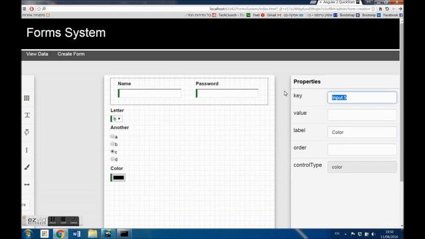
Task: Reload the page with the refresh icon
Action: 387,9
